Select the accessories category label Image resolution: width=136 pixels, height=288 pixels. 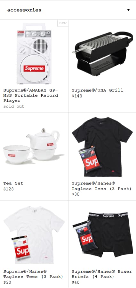[24, 10]
